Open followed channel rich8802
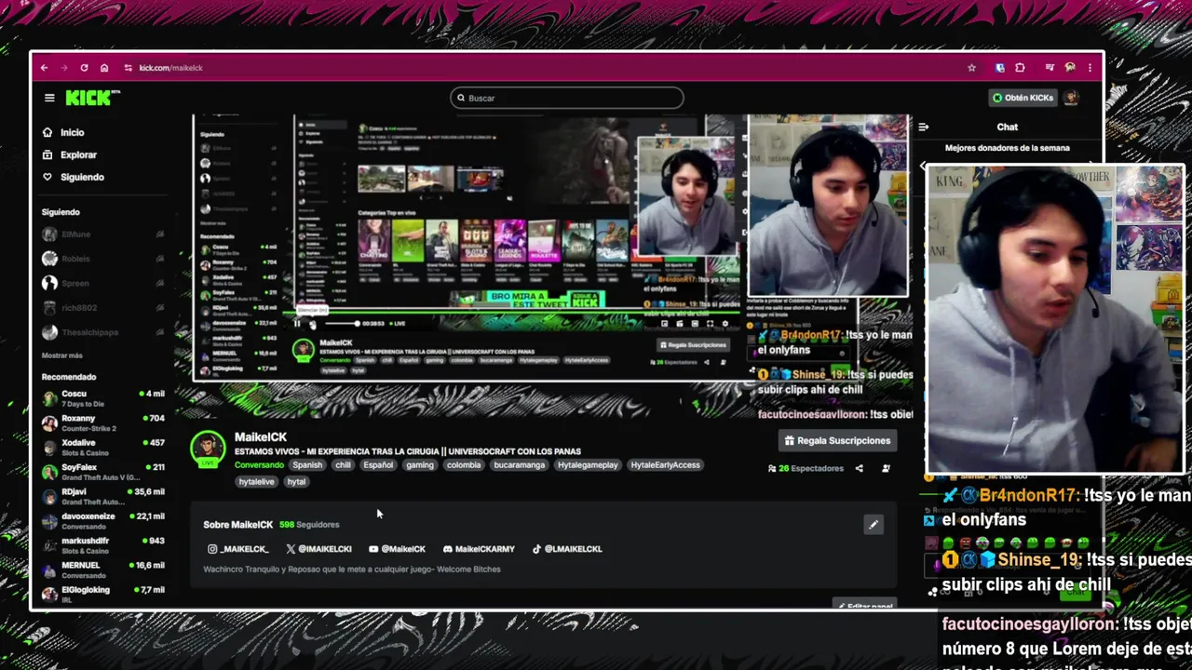The image size is (1192, 670). point(102,308)
